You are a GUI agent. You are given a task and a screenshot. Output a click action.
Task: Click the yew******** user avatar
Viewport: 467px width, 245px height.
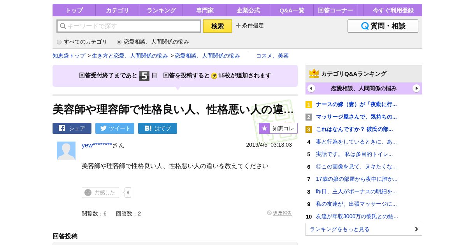click(66, 151)
